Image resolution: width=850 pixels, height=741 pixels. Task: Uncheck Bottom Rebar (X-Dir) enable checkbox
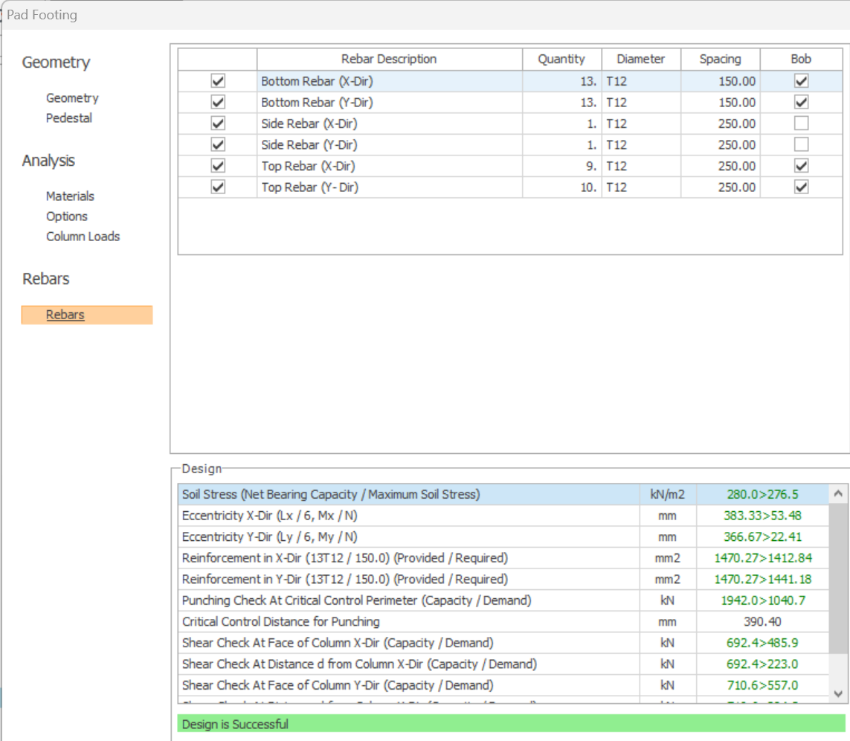pyautogui.click(x=218, y=81)
